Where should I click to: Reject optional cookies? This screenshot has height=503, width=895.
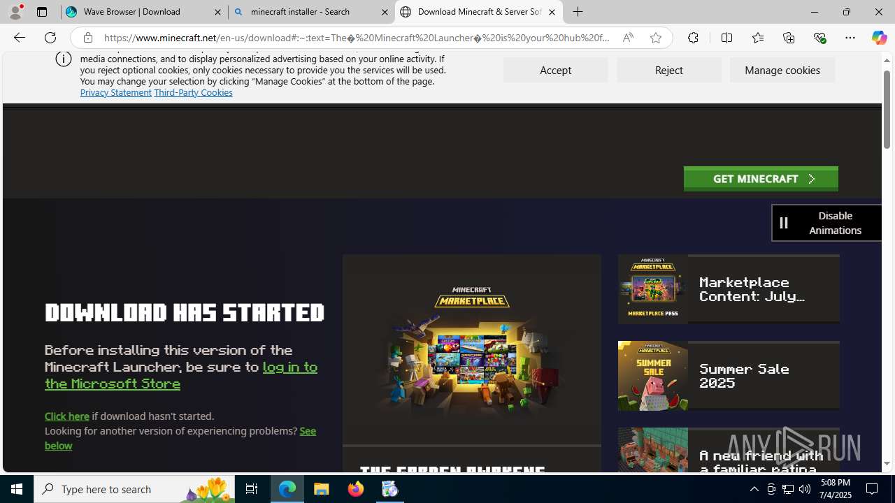coord(668,70)
